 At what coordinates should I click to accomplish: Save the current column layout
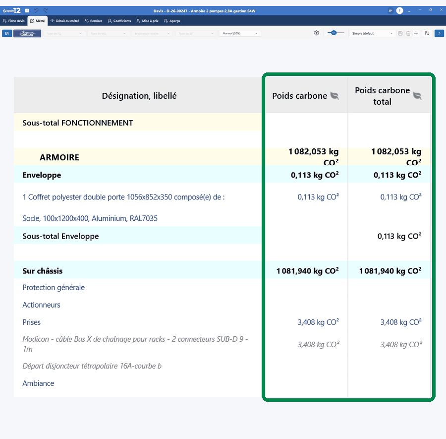tap(400, 33)
